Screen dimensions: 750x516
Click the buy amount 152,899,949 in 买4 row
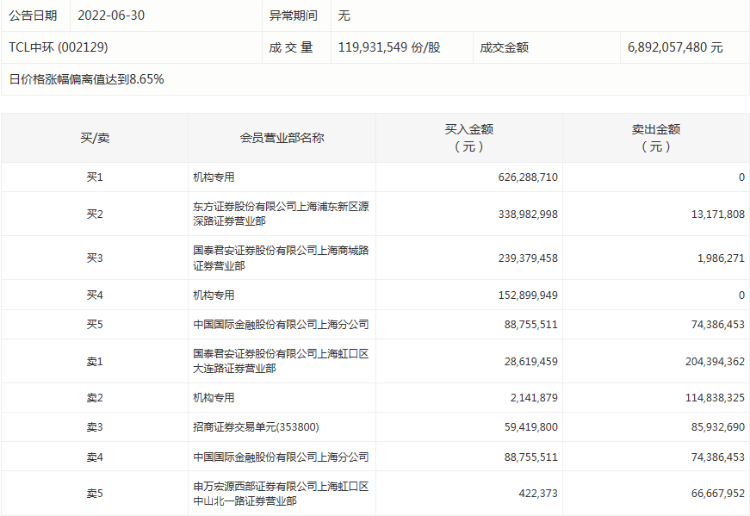tap(527, 295)
